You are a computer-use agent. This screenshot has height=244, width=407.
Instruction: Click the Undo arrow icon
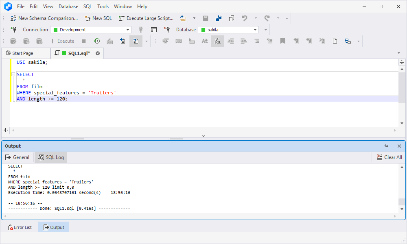tap(245, 18)
